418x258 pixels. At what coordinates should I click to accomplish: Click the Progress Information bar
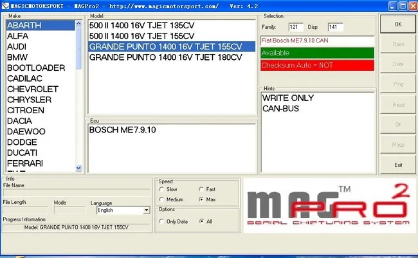77,227
